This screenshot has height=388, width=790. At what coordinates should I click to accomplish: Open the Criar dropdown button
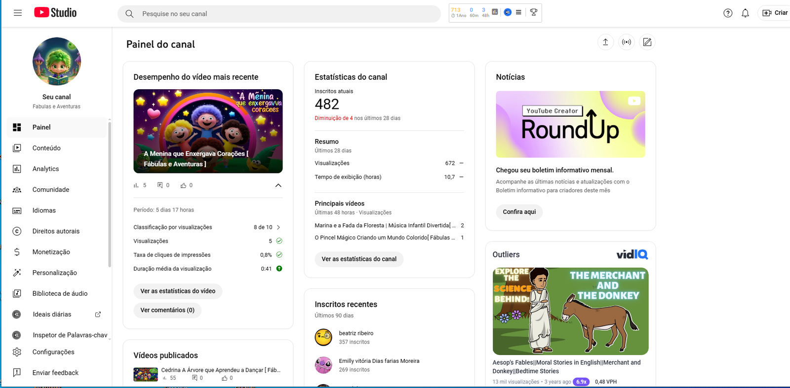pyautogui.click(x=775, y=13)
